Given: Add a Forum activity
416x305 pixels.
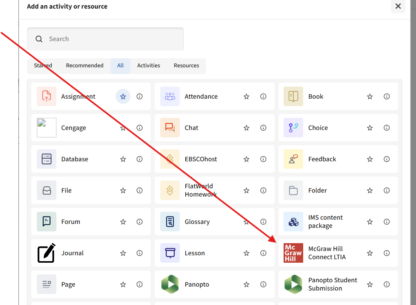Looking at the screenshot, I should tap(71, 222).
